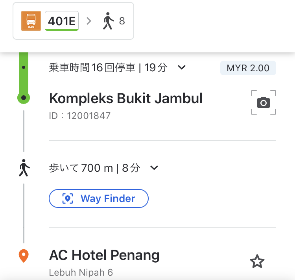Screen dimensions: 295x280
Task: Expand the 700 m walking step chevron
Action: point(154,167)
